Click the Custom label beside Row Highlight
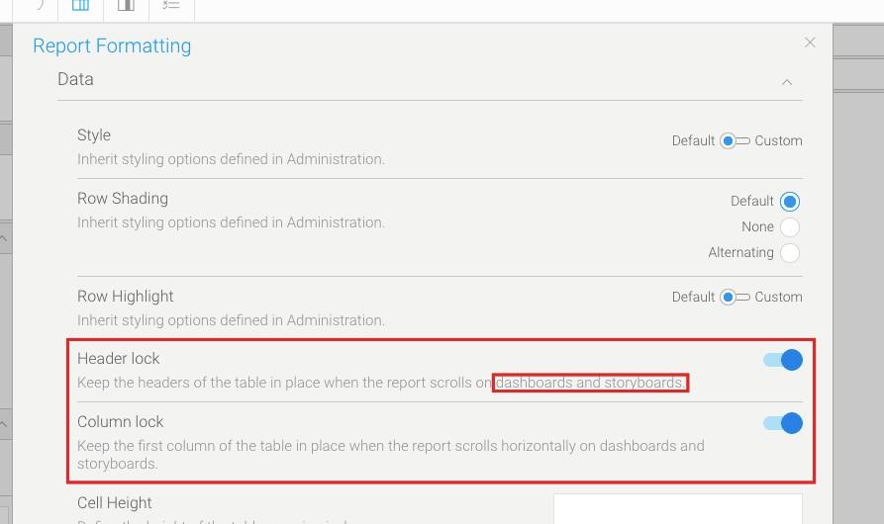Screen dimensions: 884x524 click(778, 297)
